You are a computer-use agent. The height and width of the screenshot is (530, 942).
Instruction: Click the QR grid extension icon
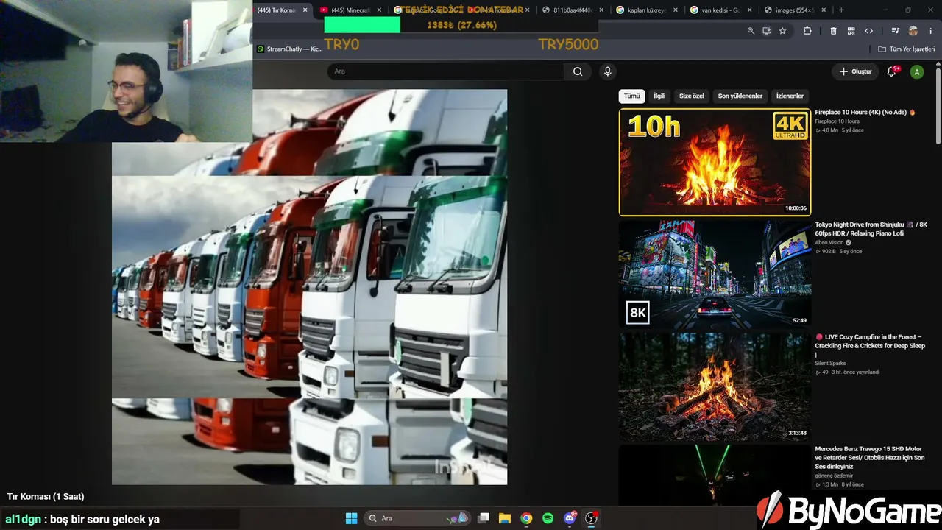[851, 31]
